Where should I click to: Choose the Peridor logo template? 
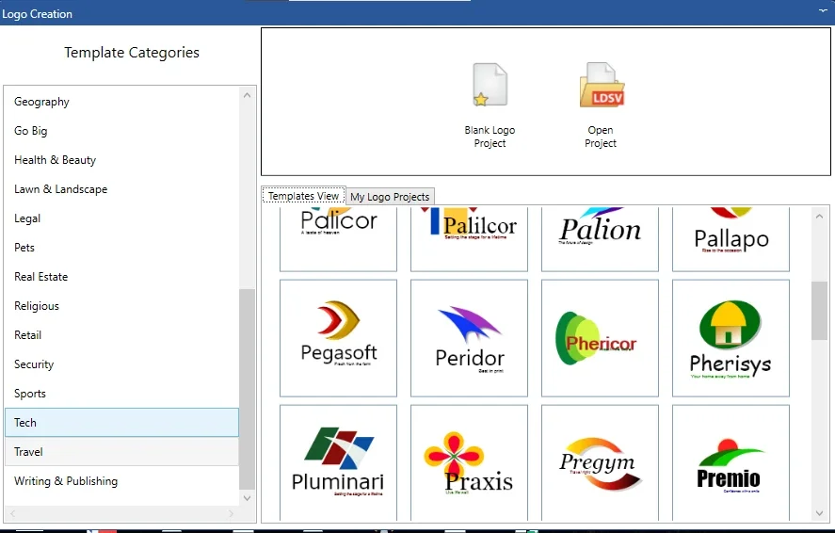(x=469, y=338)
